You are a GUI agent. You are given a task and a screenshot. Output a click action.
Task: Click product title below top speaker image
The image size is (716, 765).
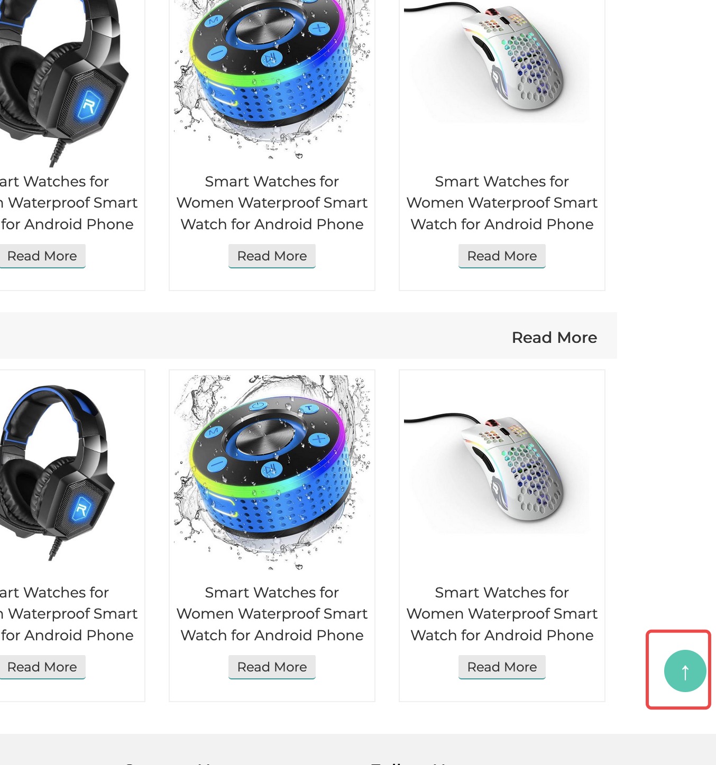tap(272, 203)
